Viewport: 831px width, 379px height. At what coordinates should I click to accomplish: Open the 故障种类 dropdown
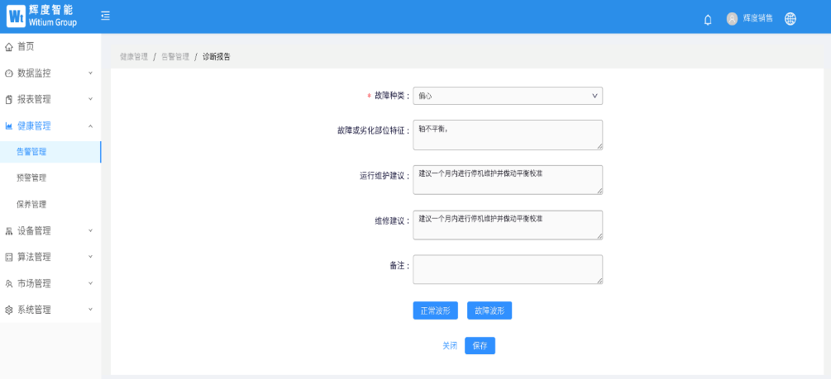coord(507,96)
